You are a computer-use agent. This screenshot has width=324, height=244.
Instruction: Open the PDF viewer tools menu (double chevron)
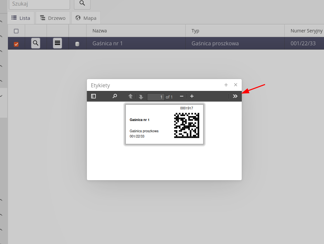coord(235,96)
